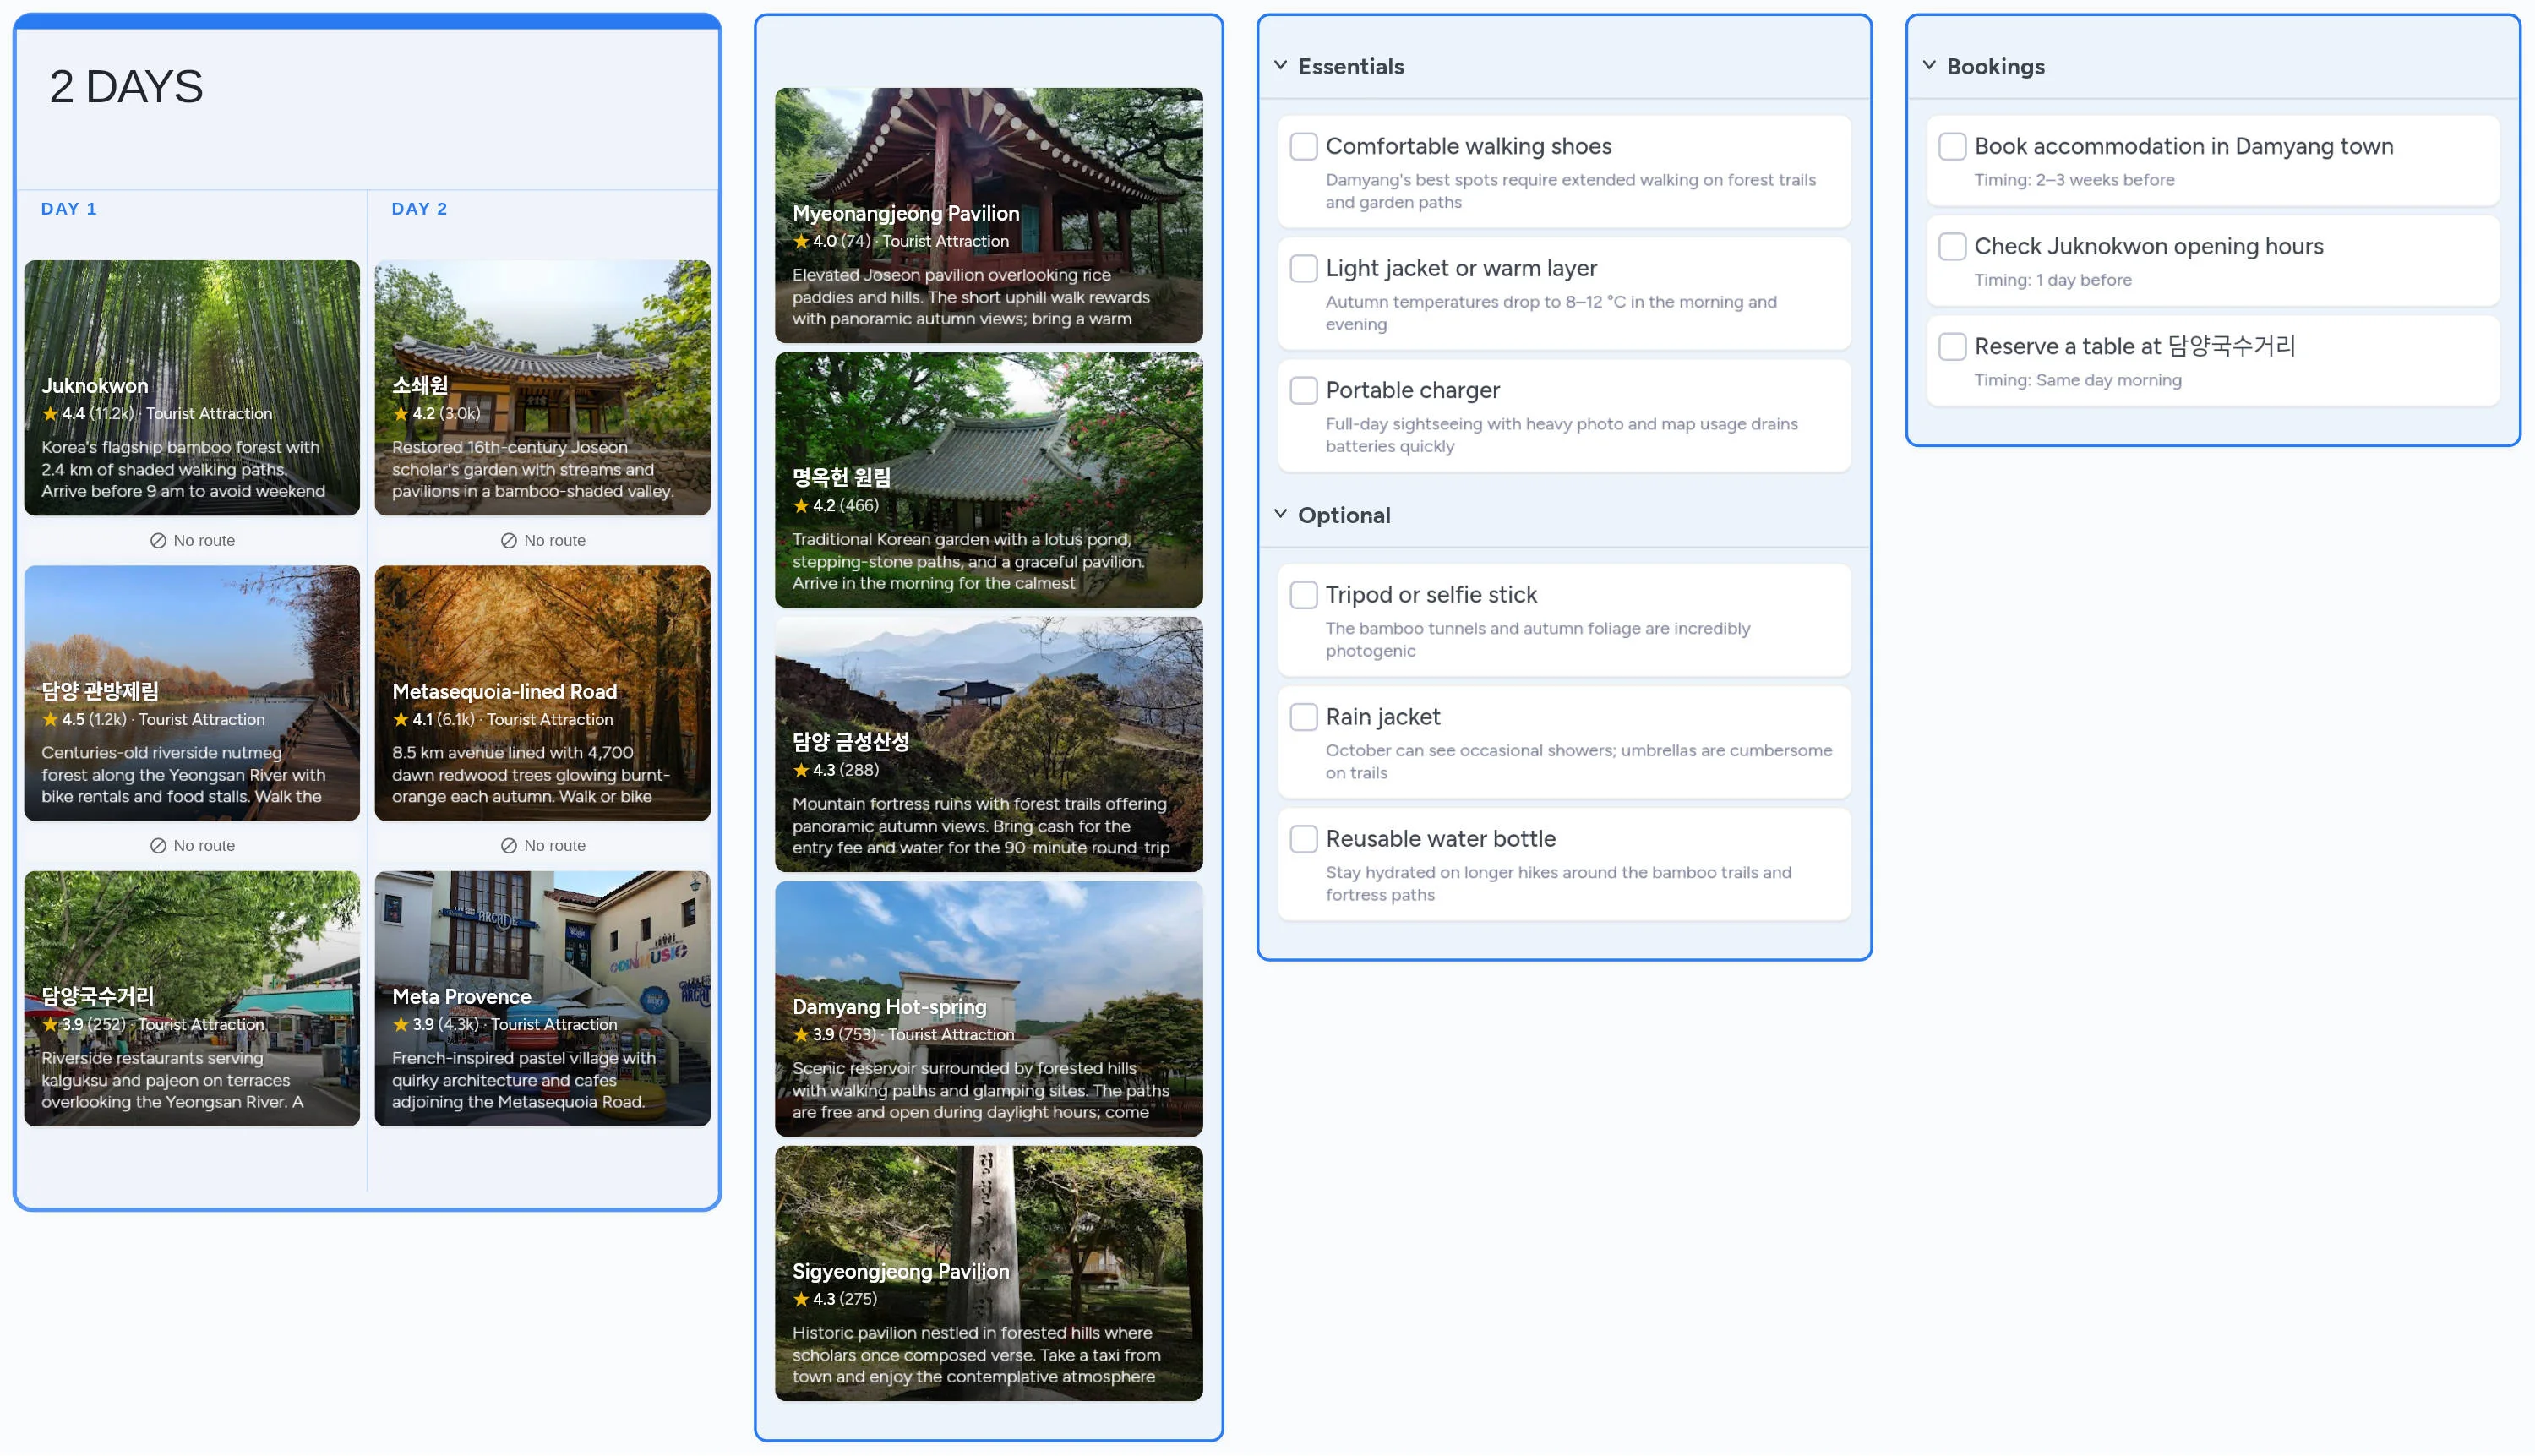This screenshot has width=2535, height=1456.
Task: Click 'No route' label under Juknokwon
Action: pos(204,540)
